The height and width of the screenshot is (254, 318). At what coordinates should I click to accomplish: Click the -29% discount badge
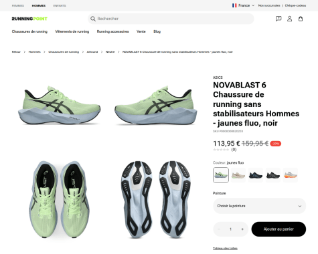pos(276,144)
